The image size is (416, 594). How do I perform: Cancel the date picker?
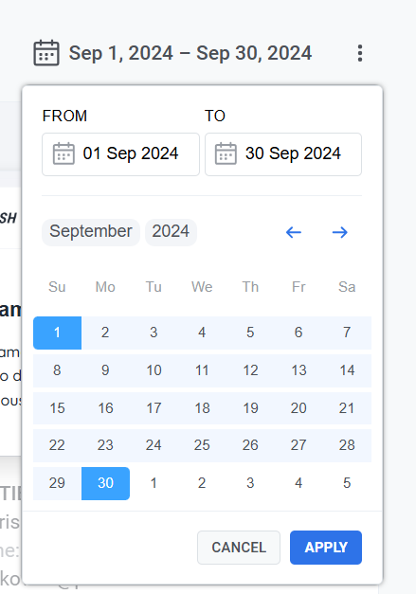click(239, 548)
